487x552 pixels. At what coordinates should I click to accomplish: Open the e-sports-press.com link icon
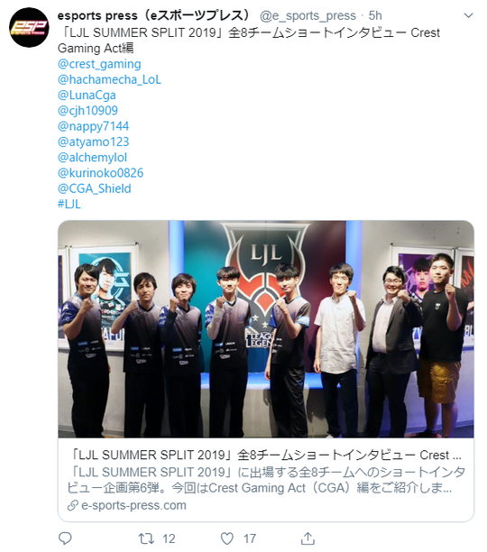(72, 505)
